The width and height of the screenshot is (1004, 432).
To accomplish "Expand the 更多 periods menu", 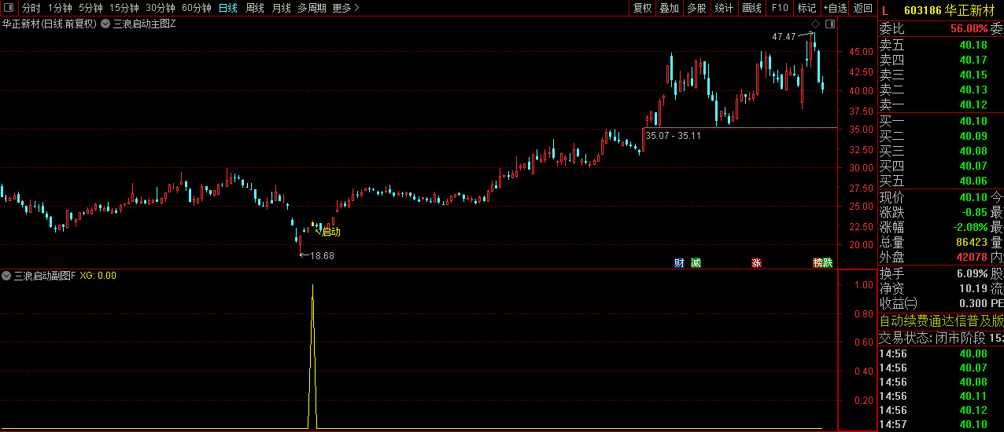I will pyautogui.click(x=345, y=8).
